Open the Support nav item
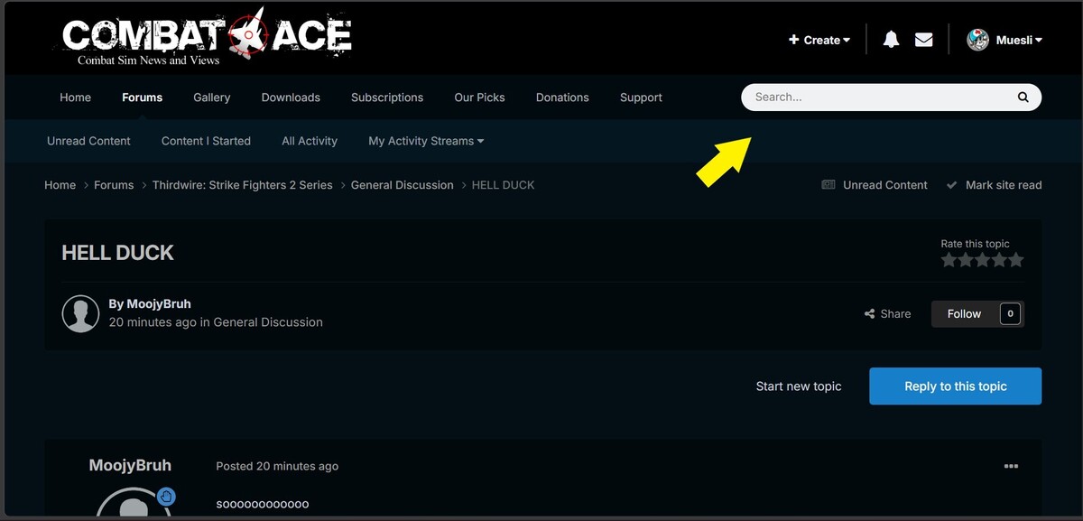This screenshot has height=521, width=1083. (x=641, y=98)
